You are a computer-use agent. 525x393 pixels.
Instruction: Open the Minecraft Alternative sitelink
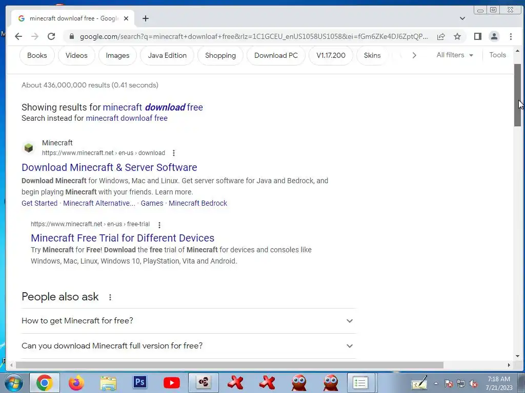tap(99, 203)
